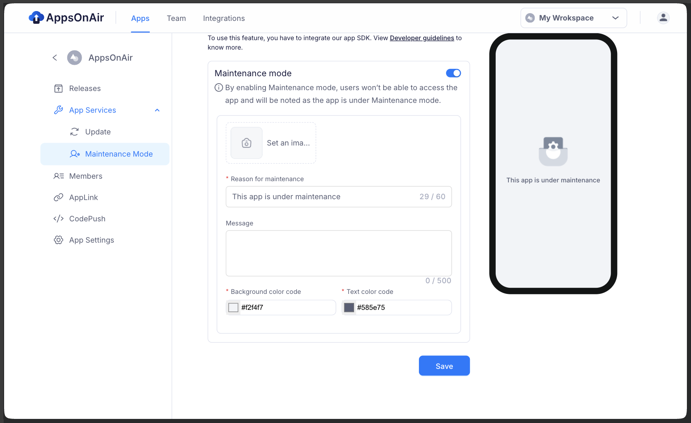Screen dimensions: 691x423
Task: Click the App Services label
Action: (93, 110)
